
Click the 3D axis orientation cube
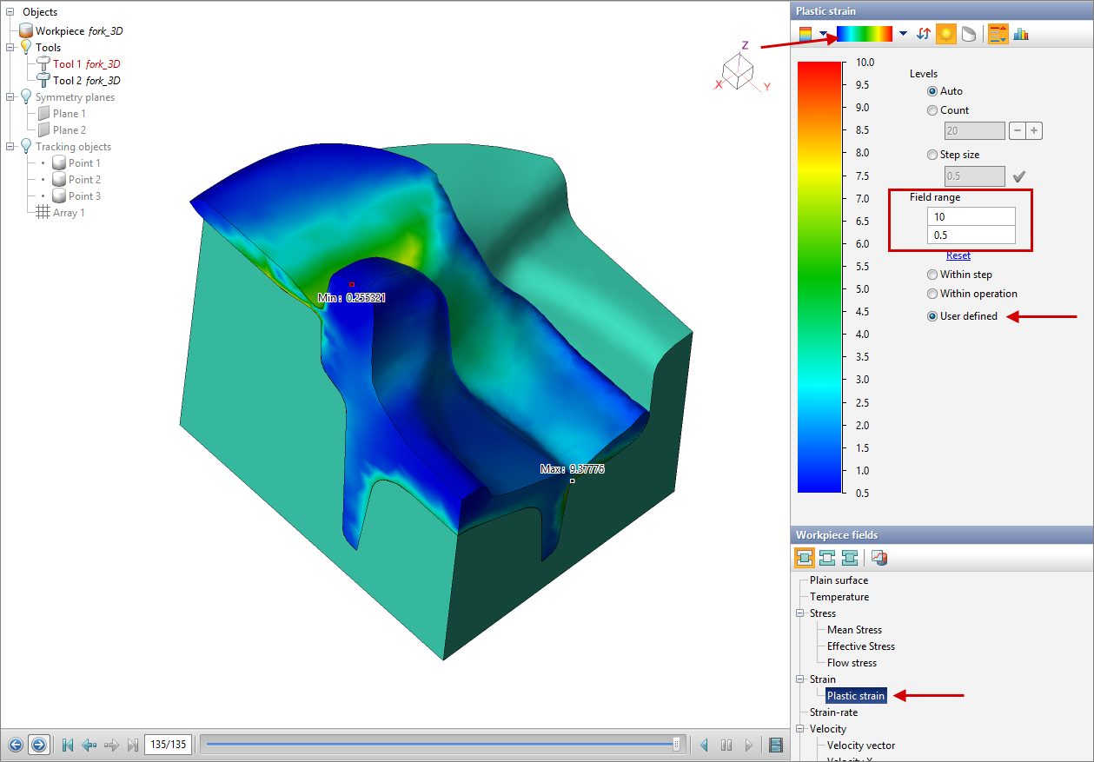[x=738, y=70]
